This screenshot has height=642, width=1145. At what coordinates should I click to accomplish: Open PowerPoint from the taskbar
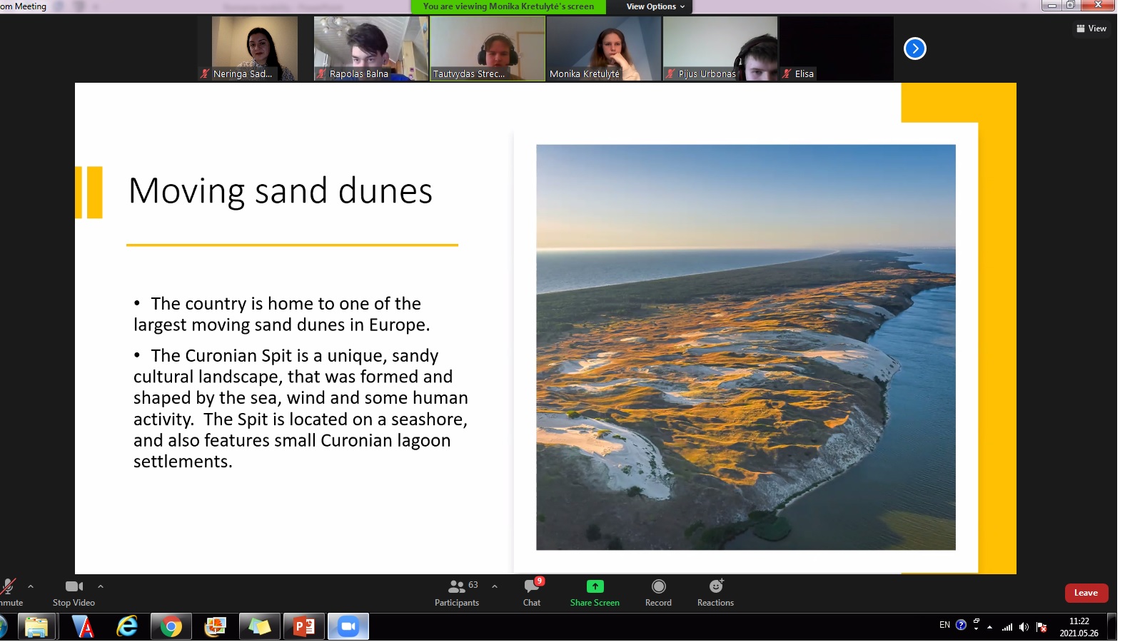point(304,626)
